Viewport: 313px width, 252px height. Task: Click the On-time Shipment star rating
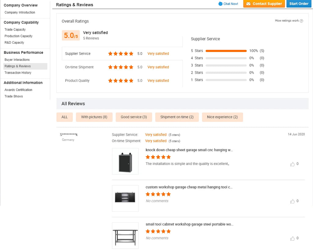tap(120, 67)
